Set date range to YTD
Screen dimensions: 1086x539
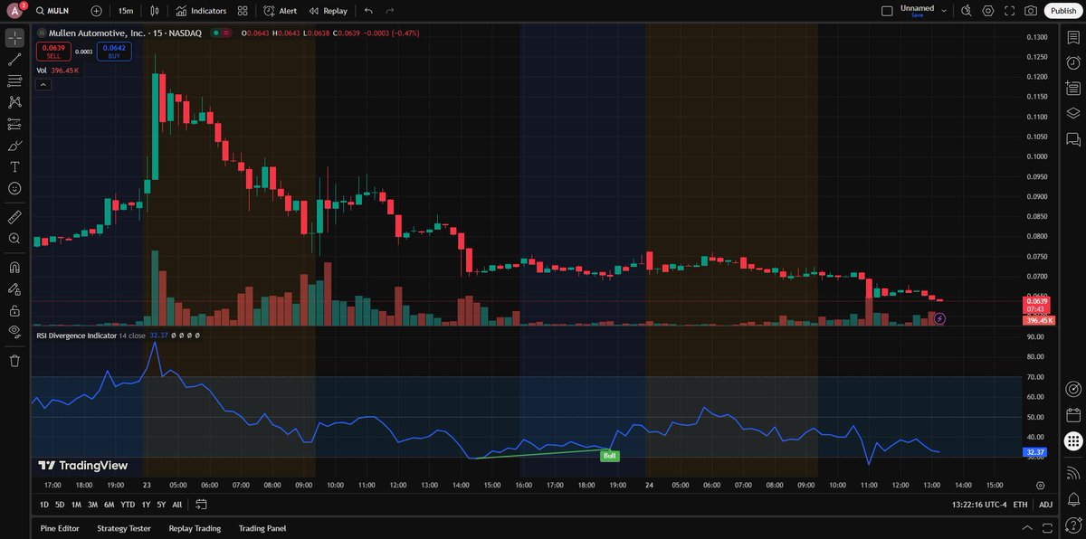coord(128,504)
